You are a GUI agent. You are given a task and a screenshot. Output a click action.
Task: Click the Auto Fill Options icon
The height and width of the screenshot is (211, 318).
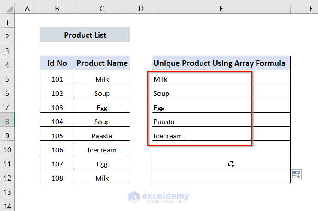pyautogui.click(x=296, y=175)
